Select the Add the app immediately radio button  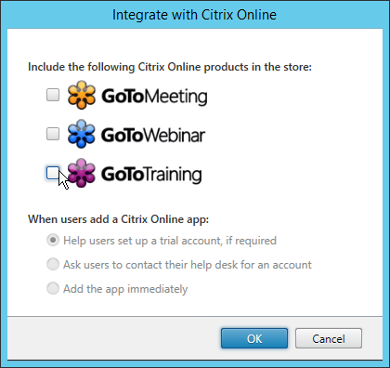tap(53, 288)
